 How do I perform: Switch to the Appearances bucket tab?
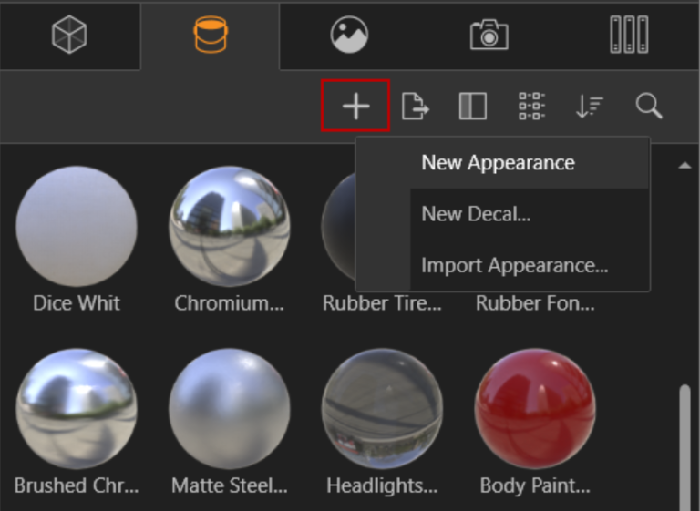211,36
